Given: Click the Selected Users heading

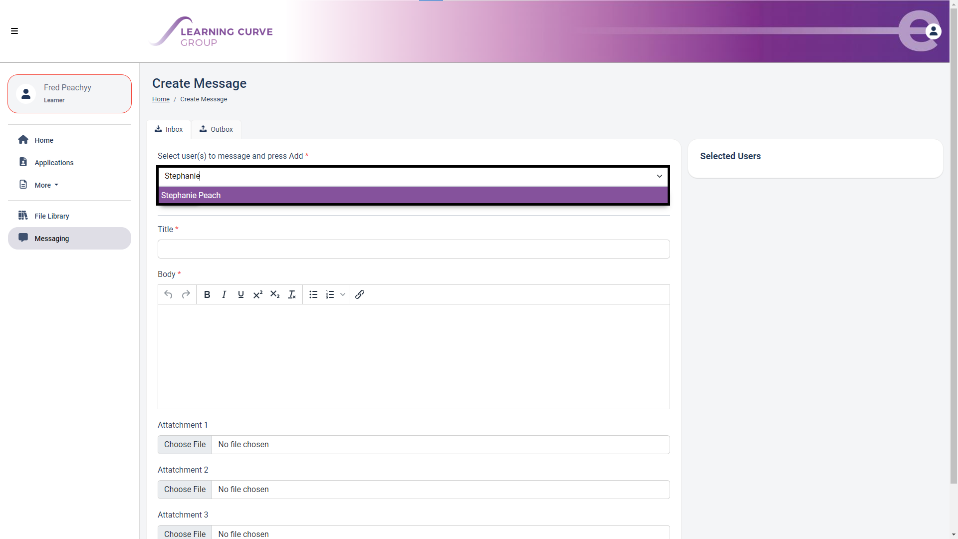Looking at the screenshot, I should click(x=730, y=156).
